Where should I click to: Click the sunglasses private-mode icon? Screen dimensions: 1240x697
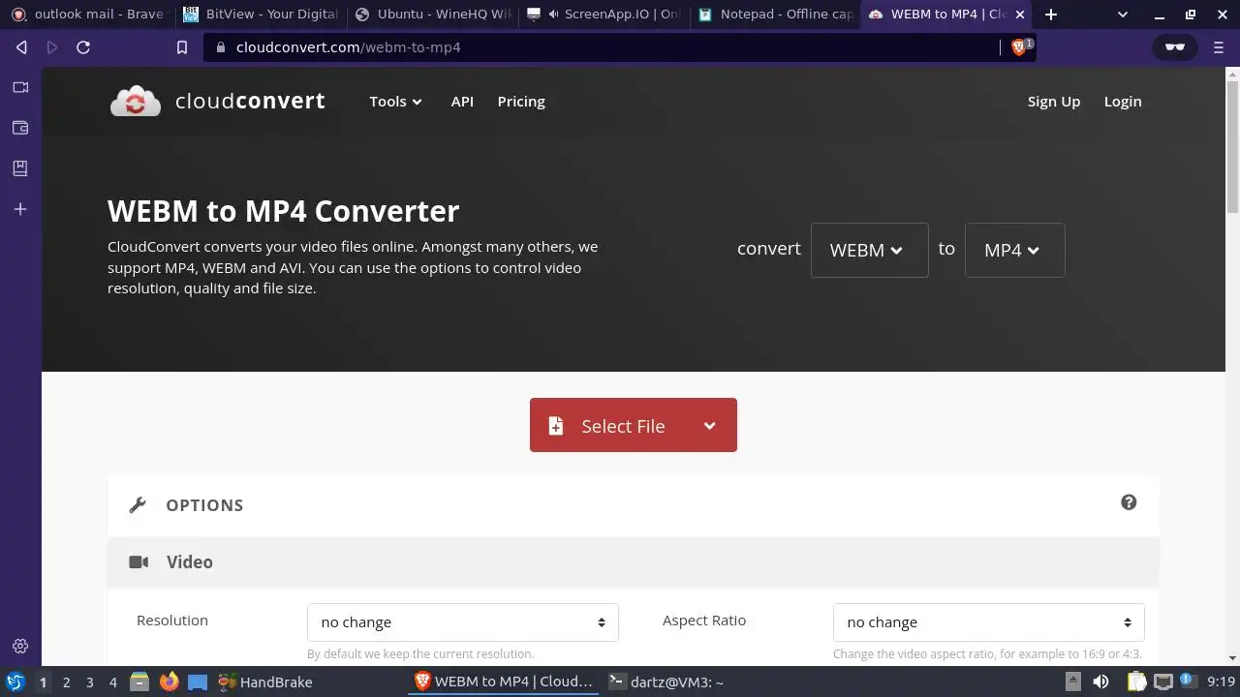pyautogui.click(x=1174, y=47)
